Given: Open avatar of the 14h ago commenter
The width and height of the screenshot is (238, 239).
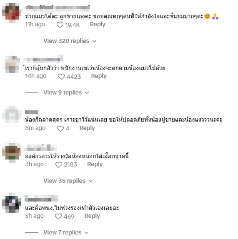Looking at the screenshot, I should [x=12, y=64].
